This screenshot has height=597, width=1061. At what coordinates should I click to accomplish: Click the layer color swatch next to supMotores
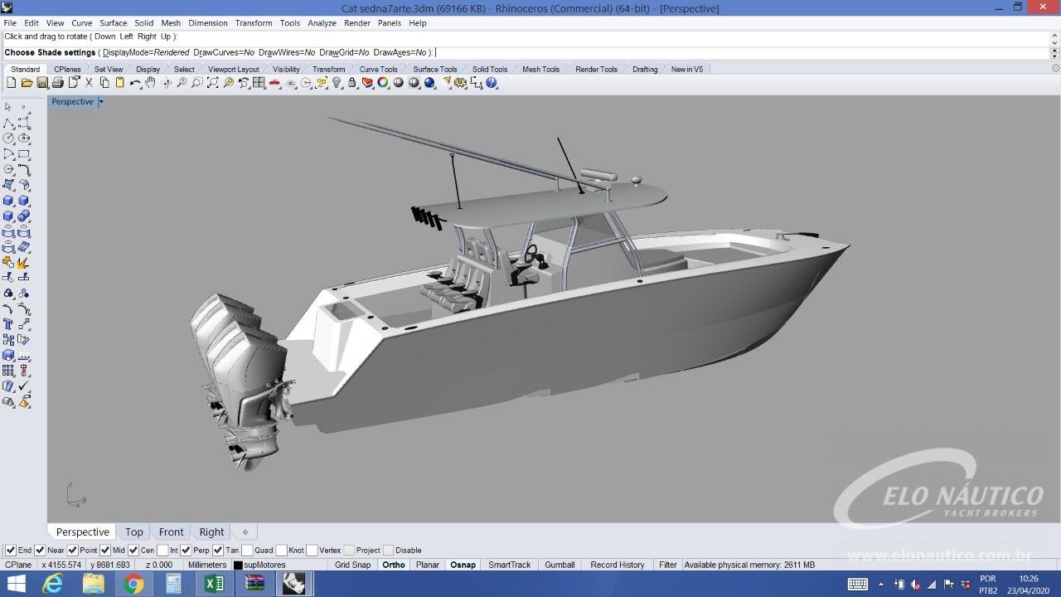238,565
